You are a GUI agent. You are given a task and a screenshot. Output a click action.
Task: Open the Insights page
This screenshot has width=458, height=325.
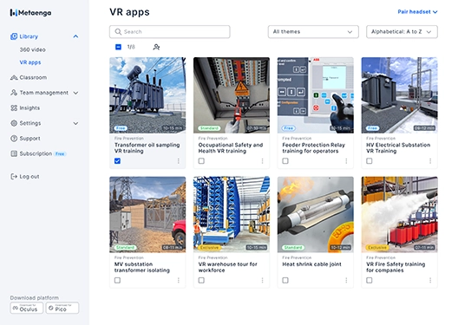click(x=29, y=108)
